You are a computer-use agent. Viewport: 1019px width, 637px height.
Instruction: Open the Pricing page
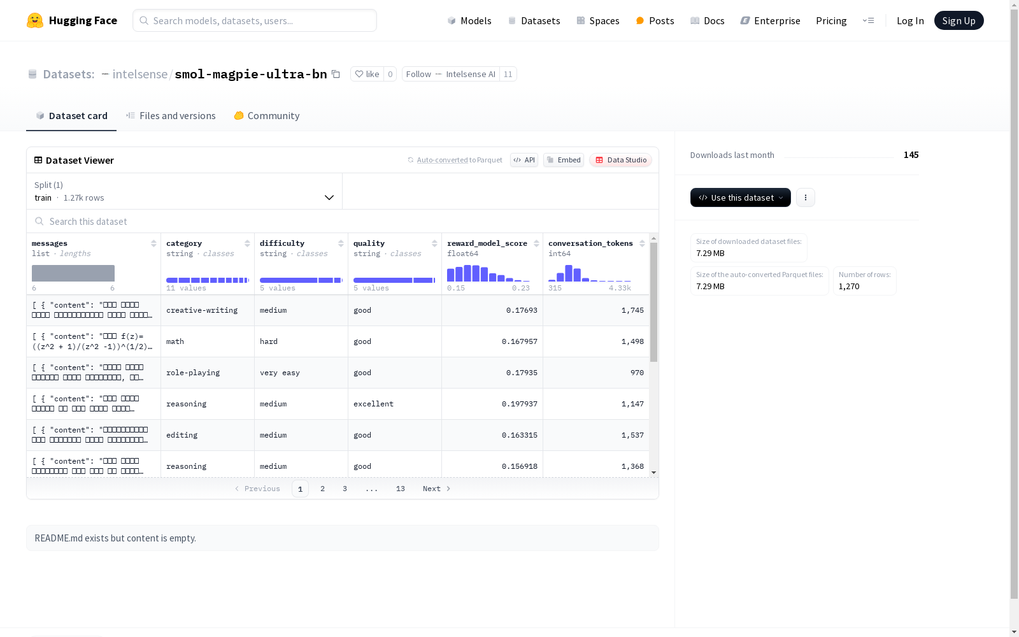(x=831, y=20)
